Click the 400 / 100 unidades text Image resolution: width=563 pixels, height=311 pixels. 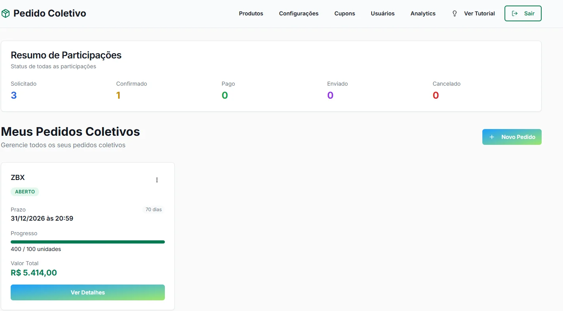pyautogui.click(x=36, y=249)
